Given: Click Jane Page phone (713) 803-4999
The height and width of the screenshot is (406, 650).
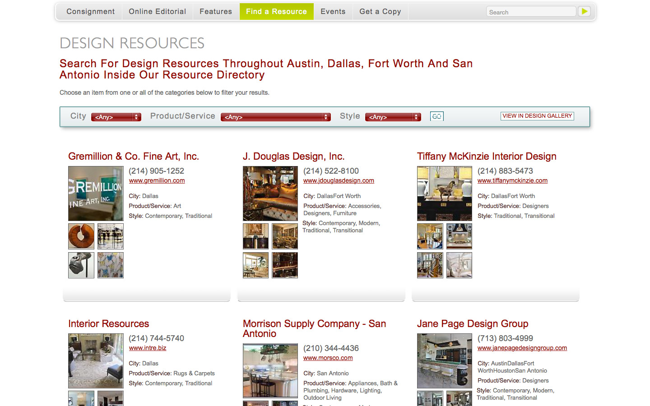Looking at the screenshot, I should tap(505, 338).
